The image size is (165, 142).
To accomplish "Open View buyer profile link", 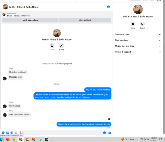I will pos(65,64).
